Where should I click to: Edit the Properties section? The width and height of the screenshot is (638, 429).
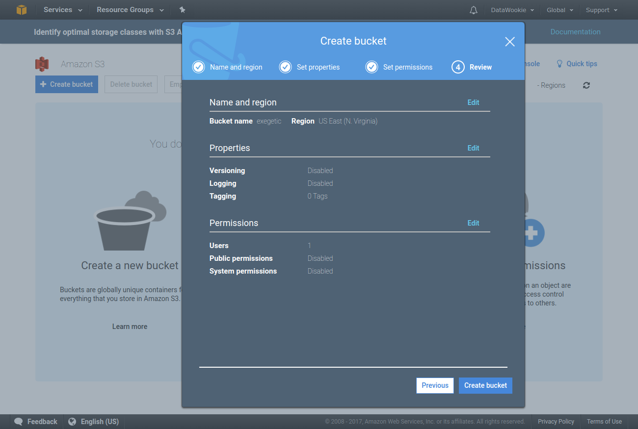pyautogui.click(x=473, y=148)
